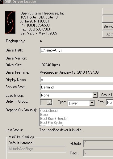The width and height of the screenshot is (113, 159).
Task: Click the Driver Path input field
Action: 77,50
